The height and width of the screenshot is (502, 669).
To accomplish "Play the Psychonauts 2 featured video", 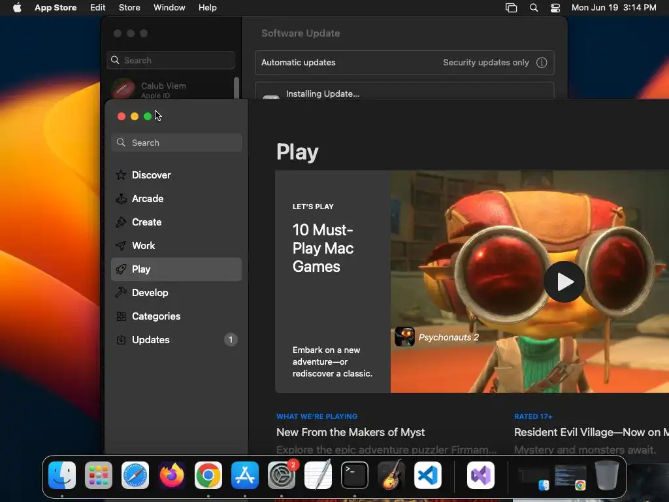I will (564, 282).
